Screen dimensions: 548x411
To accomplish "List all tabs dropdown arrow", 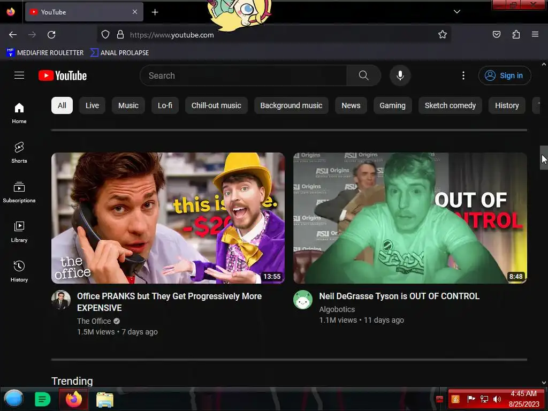I will pyautogui.click(x=457, y=12).
